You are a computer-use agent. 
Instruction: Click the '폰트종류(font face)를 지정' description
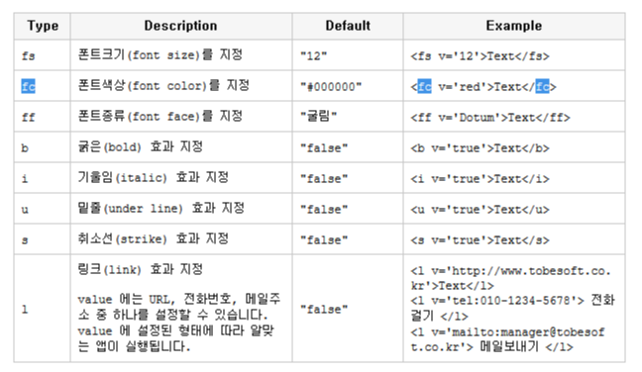point(160,116)
